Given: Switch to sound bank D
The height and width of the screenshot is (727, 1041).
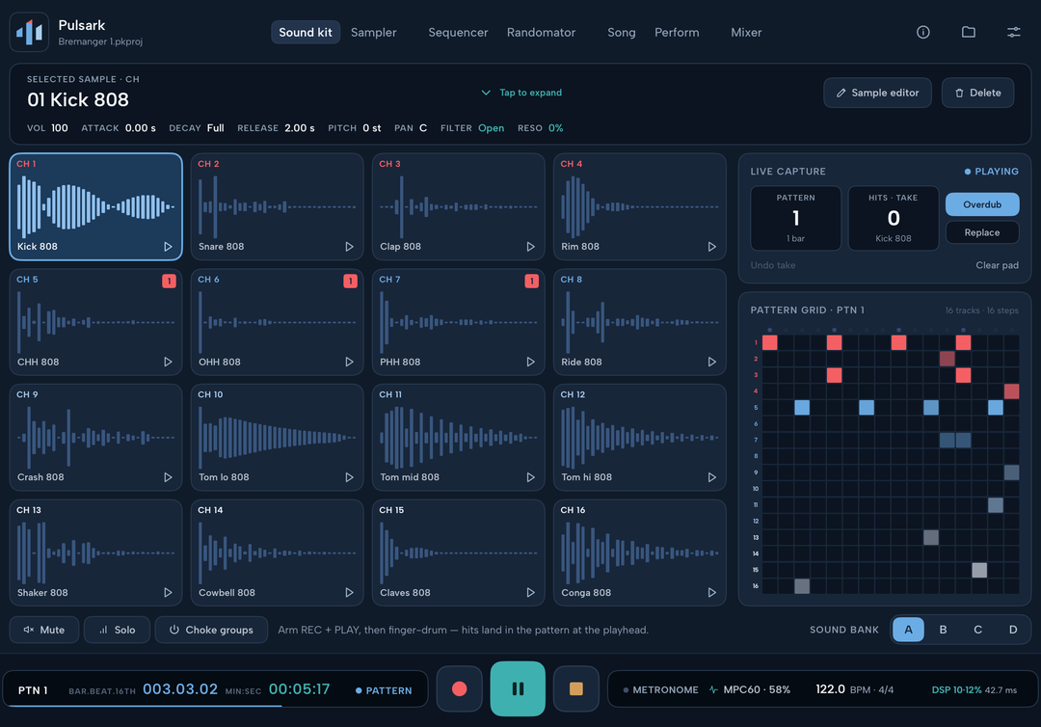Looking at the screenshot, I should [1012, 630].
